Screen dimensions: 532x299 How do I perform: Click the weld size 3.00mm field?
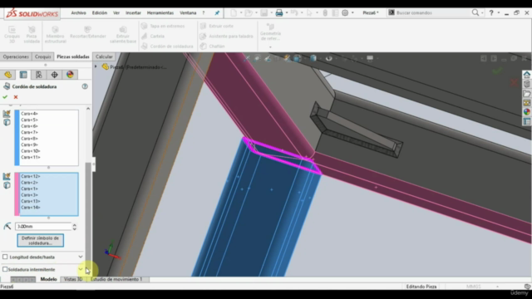(x=43, y=226)
